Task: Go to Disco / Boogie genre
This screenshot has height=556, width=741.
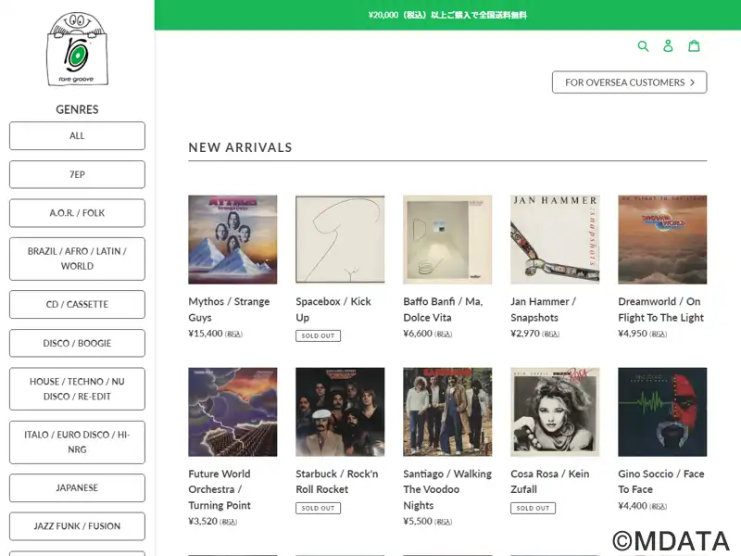Action: [77, 343]
